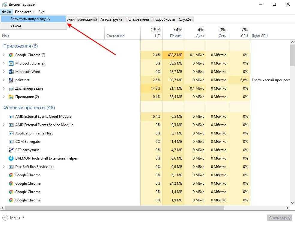Expand the paint.net entry

point(4,80)
